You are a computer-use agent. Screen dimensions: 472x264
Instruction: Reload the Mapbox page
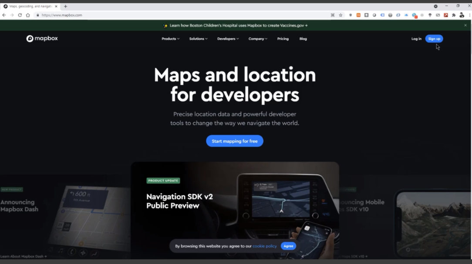[x=20, y=15]
